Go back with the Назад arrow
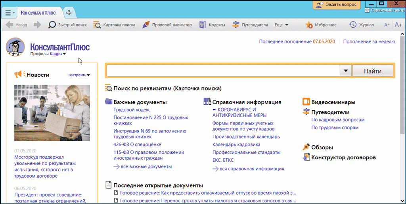Viewport: 406px width, 204px height. [x=16, y=25]
